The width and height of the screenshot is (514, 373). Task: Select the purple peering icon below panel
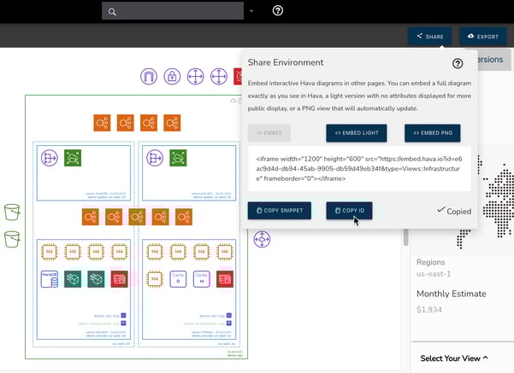tap(262, 238)
